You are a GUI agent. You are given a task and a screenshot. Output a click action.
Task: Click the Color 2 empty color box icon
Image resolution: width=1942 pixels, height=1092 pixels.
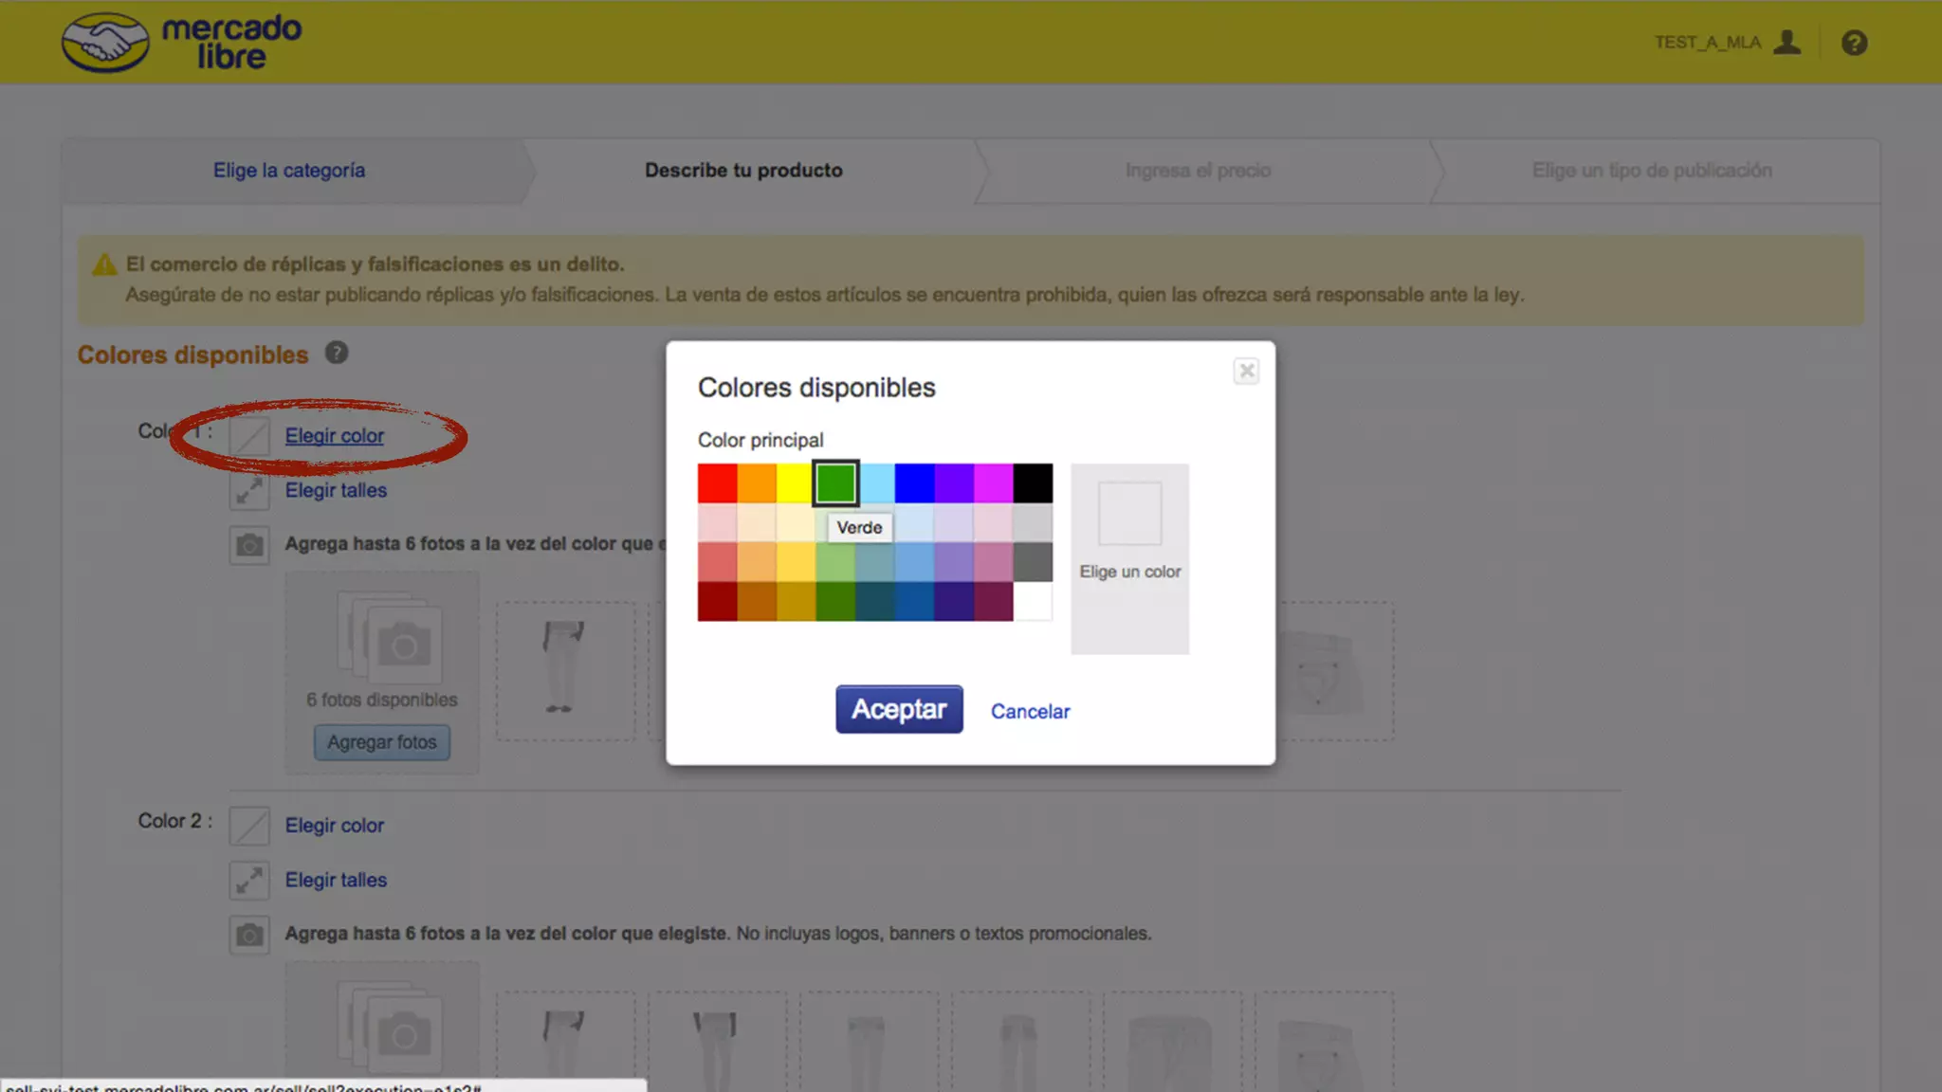click(249, 826)
